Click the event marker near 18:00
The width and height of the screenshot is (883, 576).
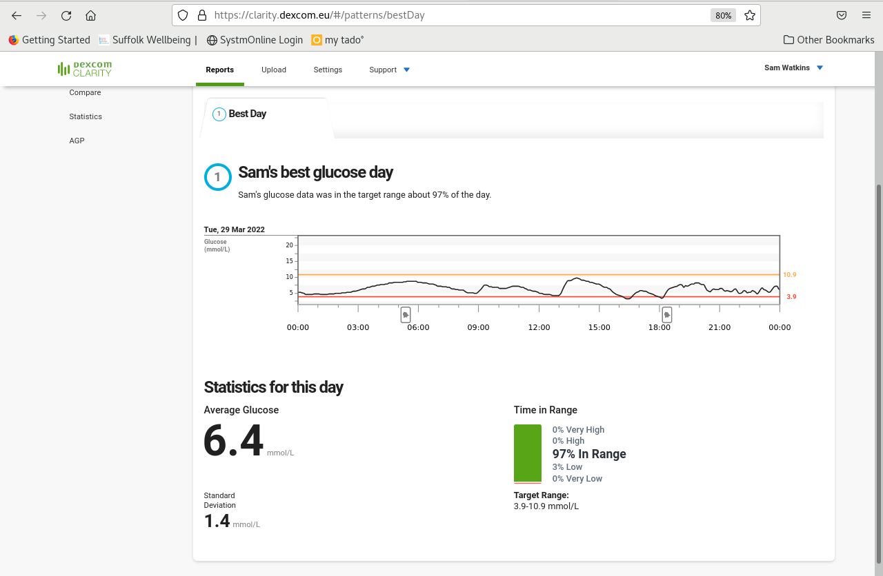[x=667, y=315]
